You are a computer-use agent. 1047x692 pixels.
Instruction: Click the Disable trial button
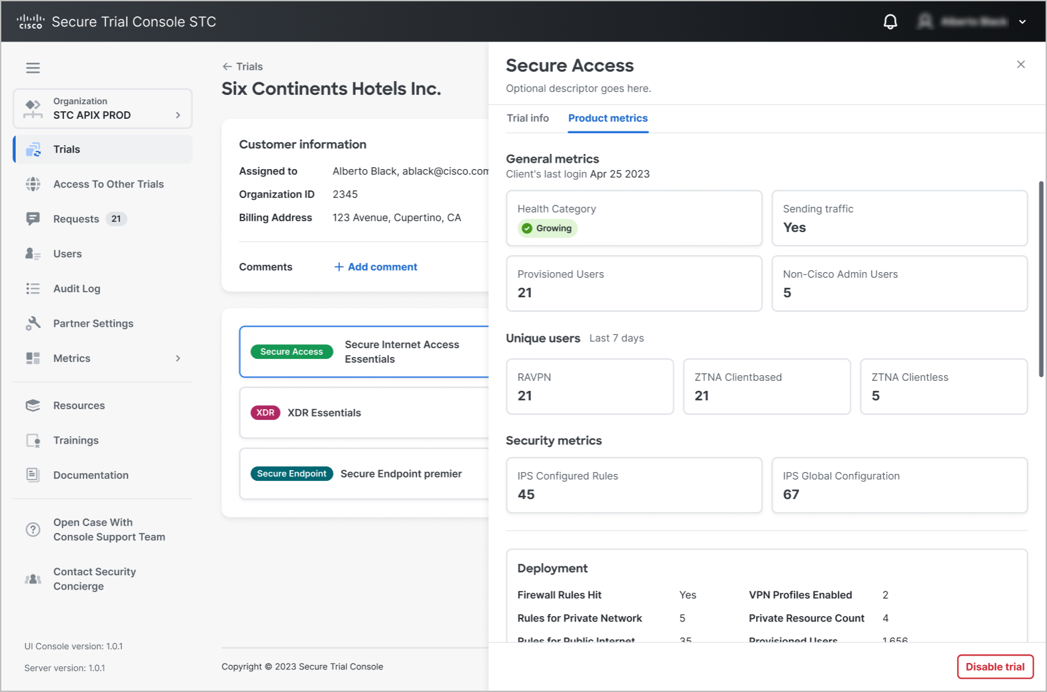pyautogui.click(x=995, y=667)
